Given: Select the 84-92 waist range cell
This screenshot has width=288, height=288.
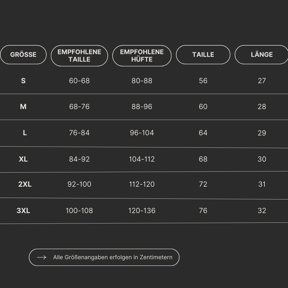Looking at the screenshot, I should (x=79, y=159).
